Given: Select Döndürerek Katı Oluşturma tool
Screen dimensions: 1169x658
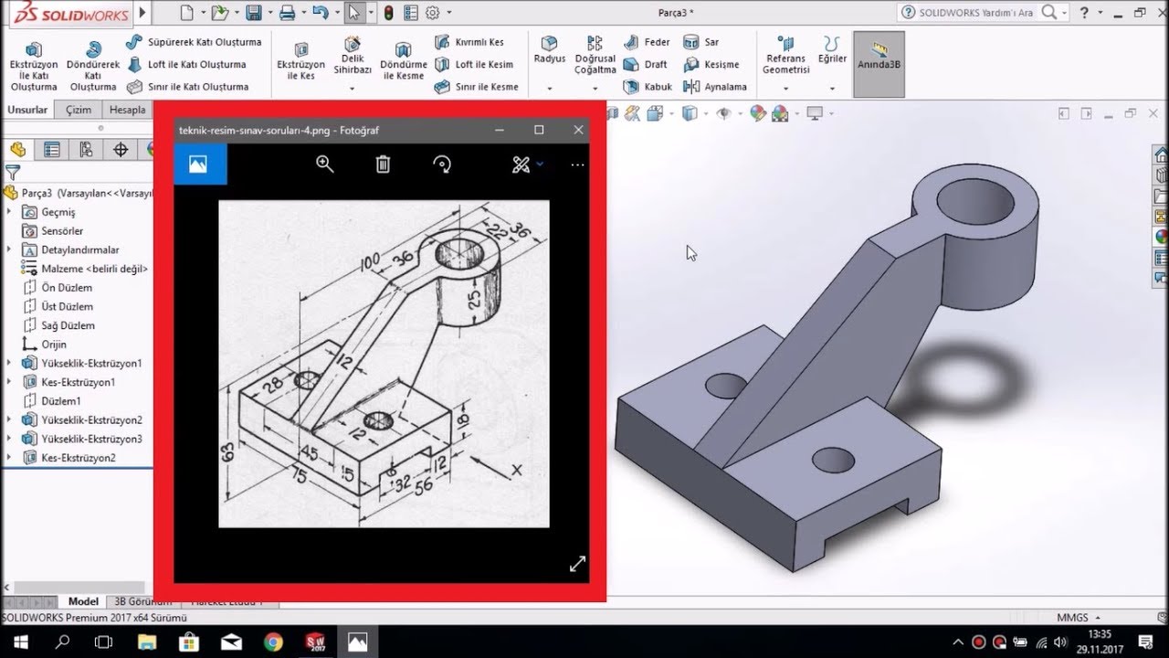Looking at the screenshot, I should point(93,66).
